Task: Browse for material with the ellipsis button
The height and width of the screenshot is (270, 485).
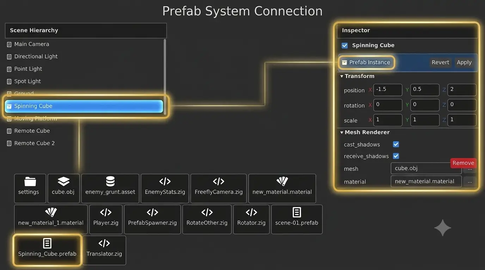Action: pos(469,181)
